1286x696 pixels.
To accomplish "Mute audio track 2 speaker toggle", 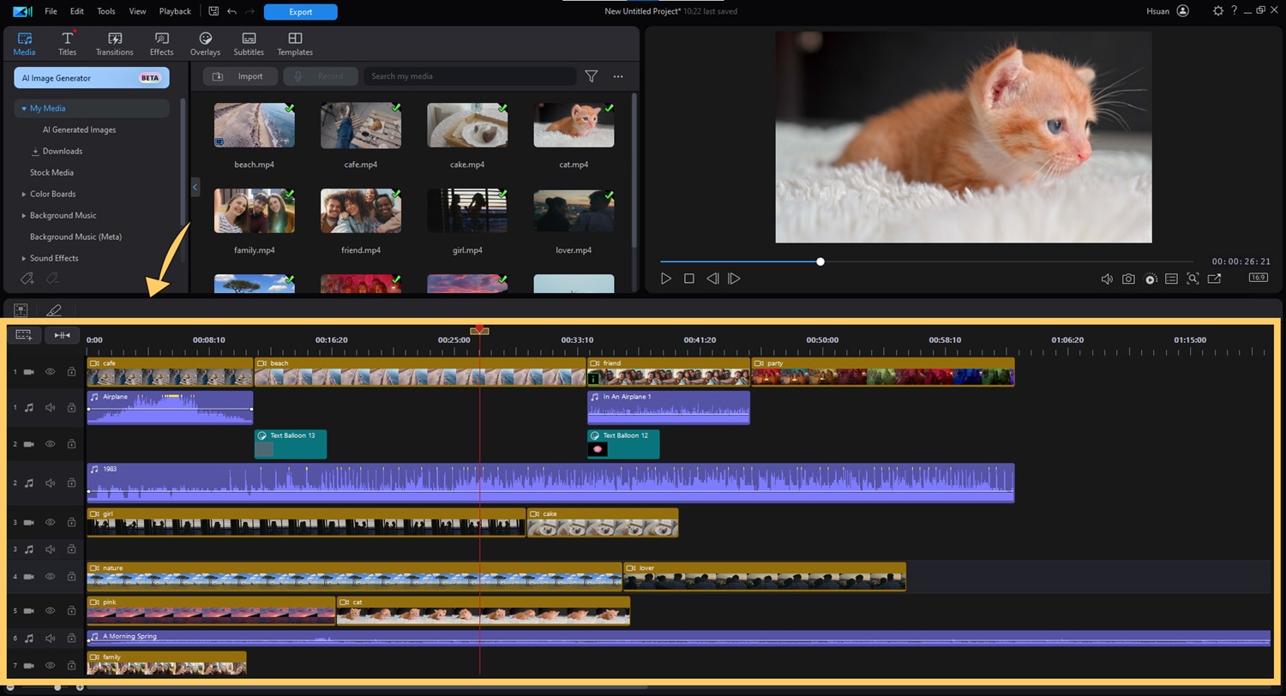I will pyautogui.click(x=51, y=483).
